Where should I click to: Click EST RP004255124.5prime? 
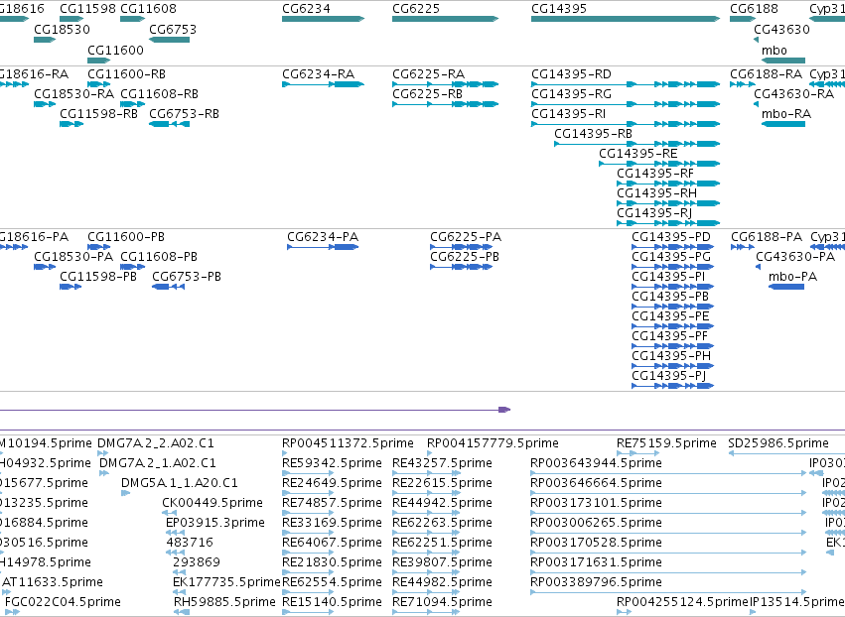click(683, 601)
